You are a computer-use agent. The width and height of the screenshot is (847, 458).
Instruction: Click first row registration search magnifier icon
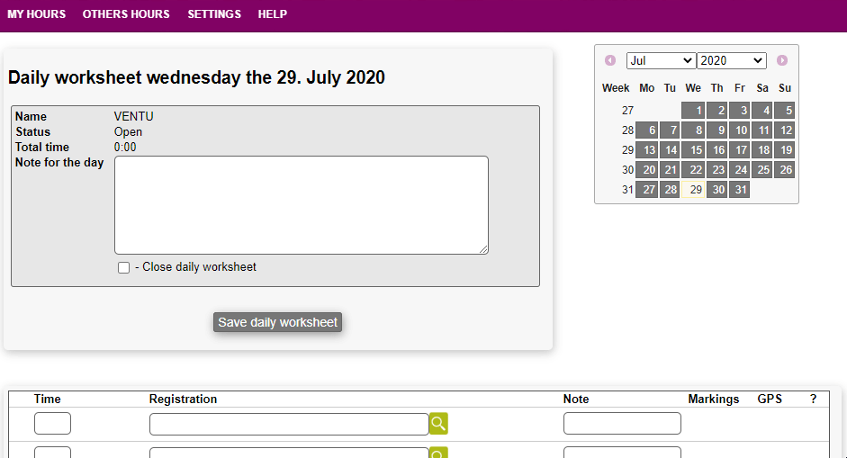(438, 424)
